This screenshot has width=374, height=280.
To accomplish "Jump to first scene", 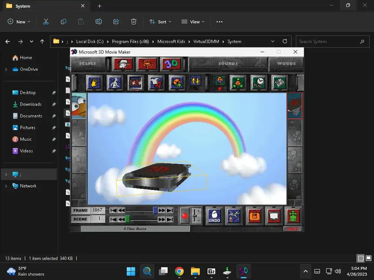I will (113, 219).
